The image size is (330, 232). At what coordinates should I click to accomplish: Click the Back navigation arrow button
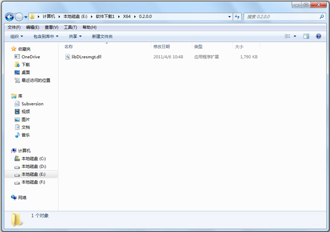click(9, 16)
